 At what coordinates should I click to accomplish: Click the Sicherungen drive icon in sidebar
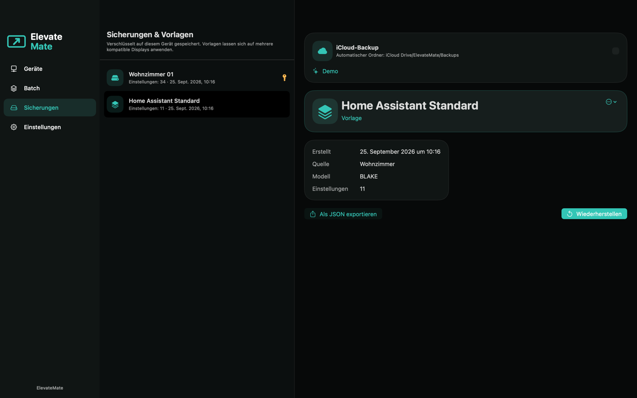click(x=14, y=107)
